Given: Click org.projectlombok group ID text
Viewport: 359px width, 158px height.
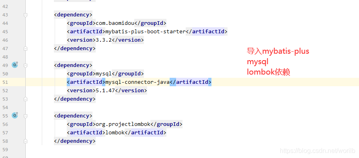Looking at the screenshot, I should 123,124.
